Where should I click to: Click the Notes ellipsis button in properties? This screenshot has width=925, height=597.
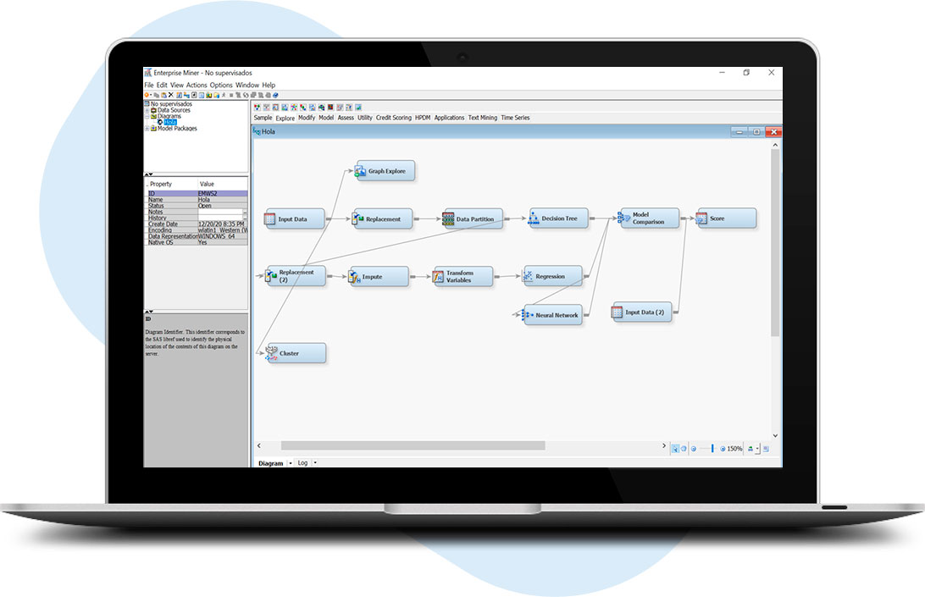pos(245,212)
